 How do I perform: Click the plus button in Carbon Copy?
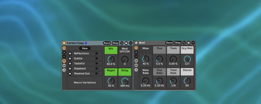point(64,53)
